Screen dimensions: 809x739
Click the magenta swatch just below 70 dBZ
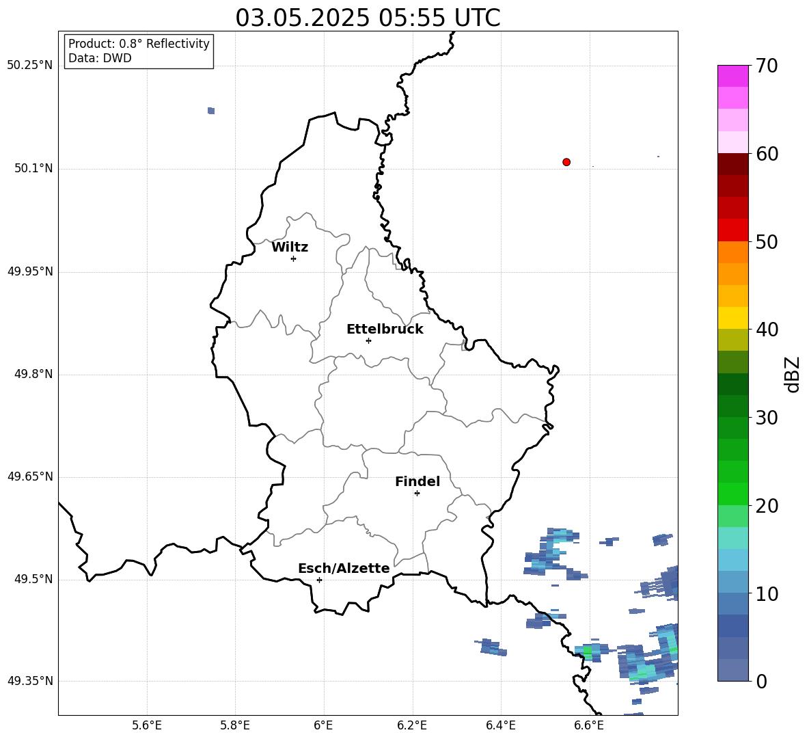pyautogui.click(x=732, y=76)
